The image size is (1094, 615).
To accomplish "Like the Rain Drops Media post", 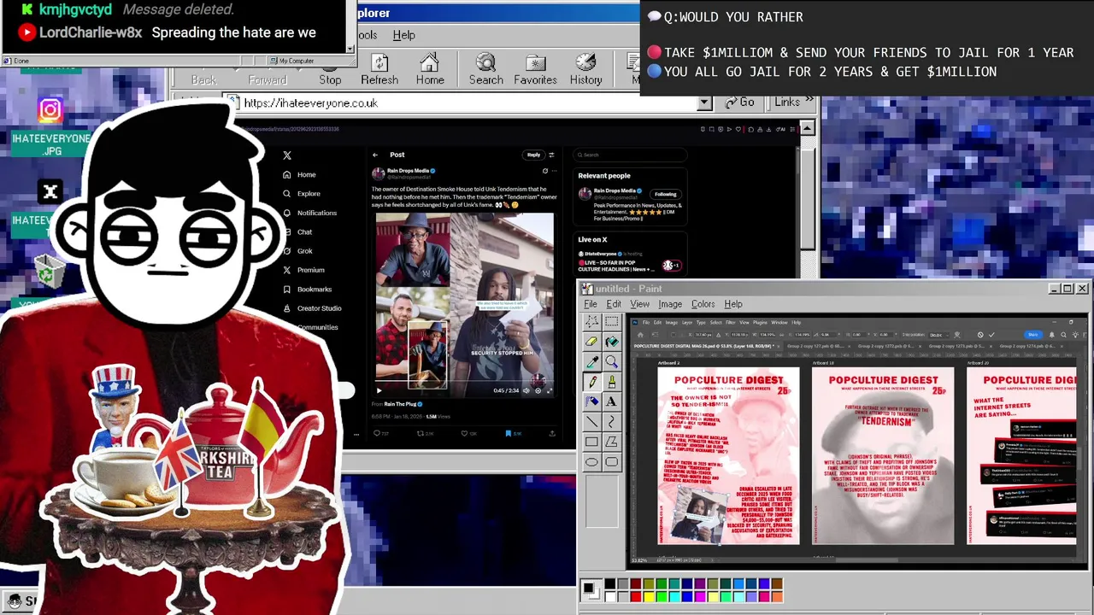I will (465, 433).
